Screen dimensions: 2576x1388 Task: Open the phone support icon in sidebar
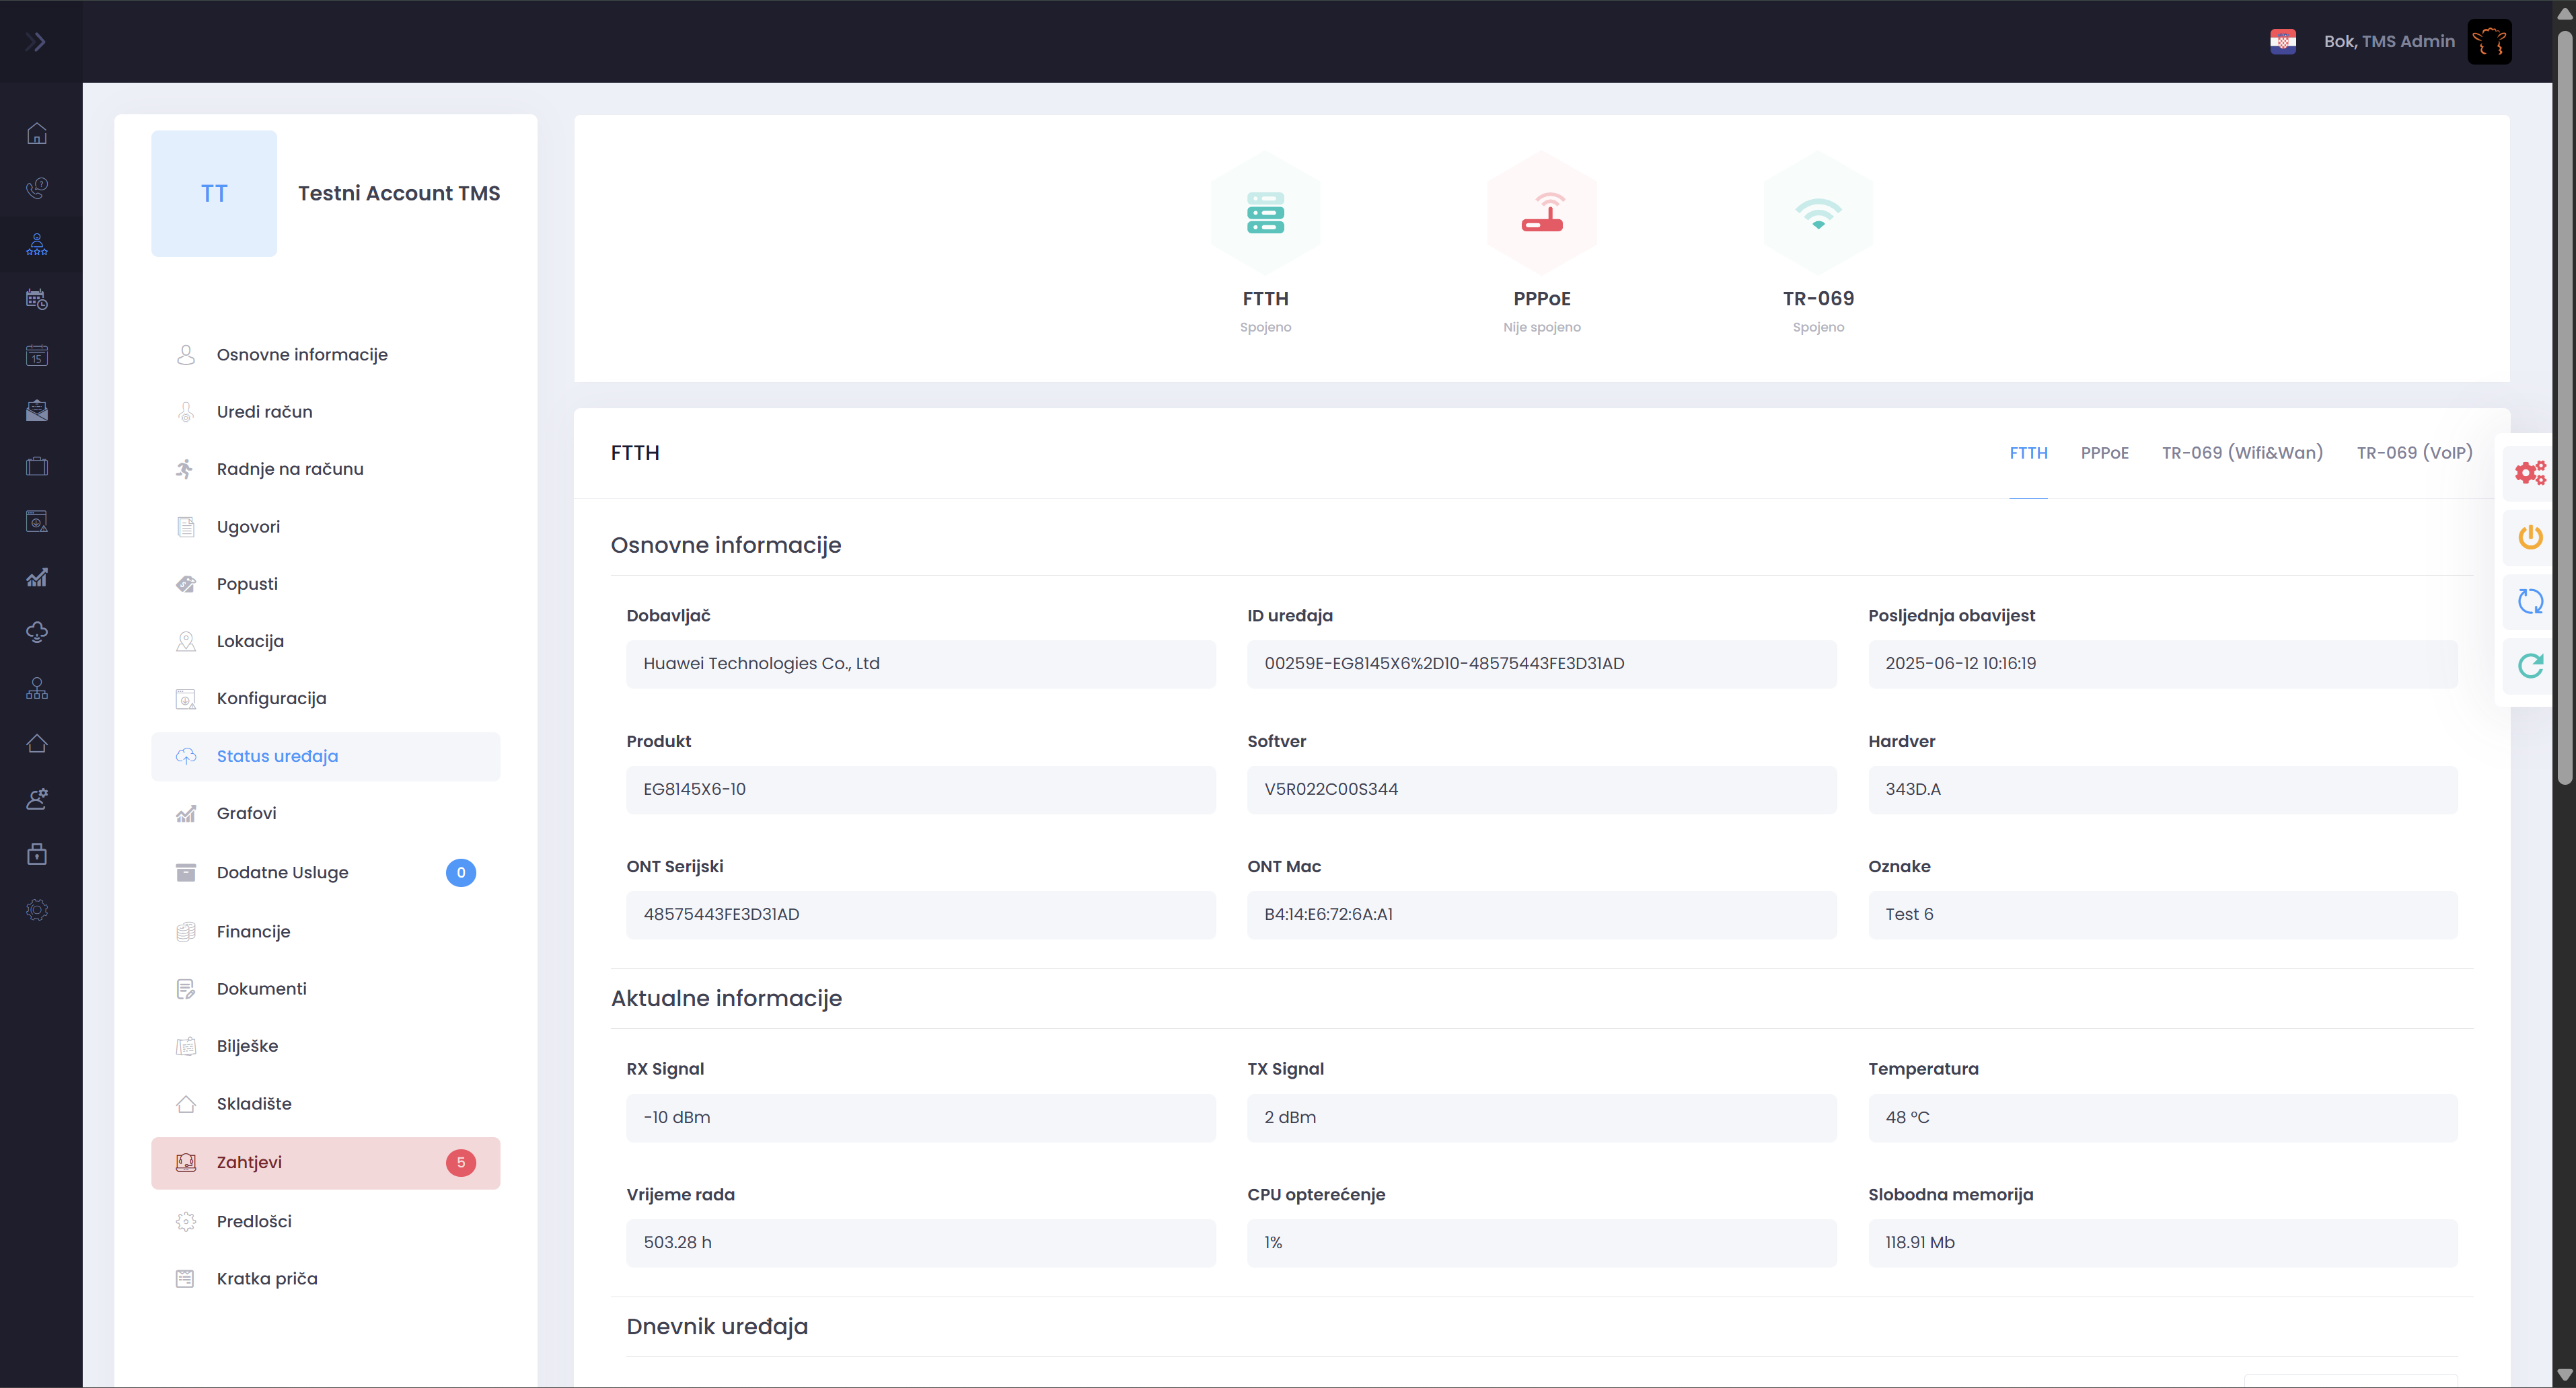tap(37, 188)
